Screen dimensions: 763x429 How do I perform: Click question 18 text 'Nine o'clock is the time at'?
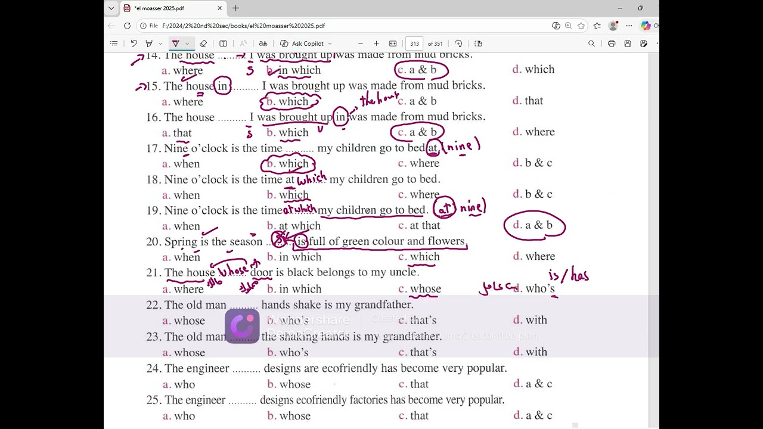pos(229,179)
